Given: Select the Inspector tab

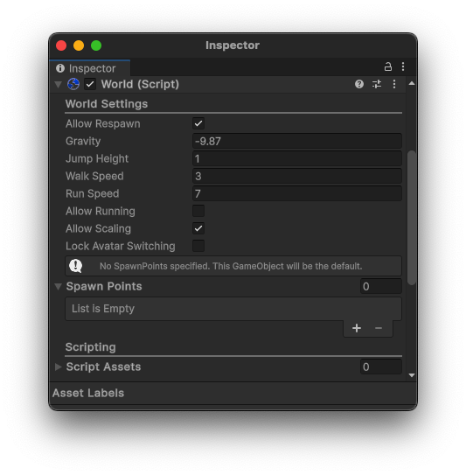Looking at the screenshot, I should coord(90,68).
